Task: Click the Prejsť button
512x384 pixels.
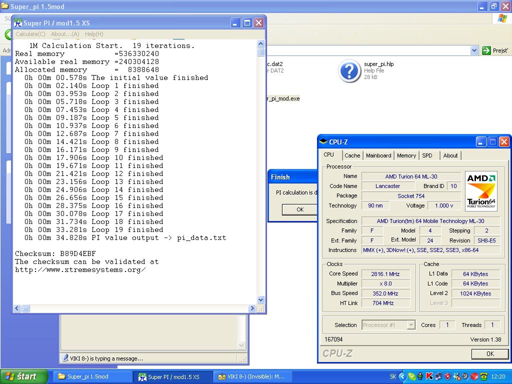Action: click(495, 50)
